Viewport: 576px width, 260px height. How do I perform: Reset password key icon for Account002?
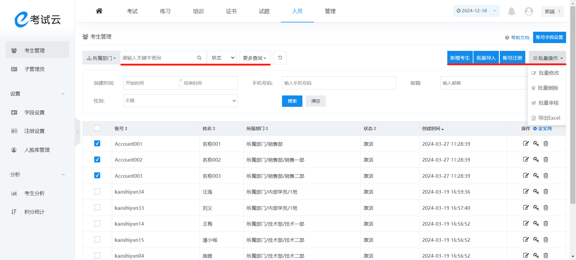(536, 159)
